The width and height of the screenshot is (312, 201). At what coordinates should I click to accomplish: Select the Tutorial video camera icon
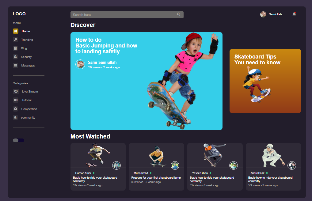(16, 100)
